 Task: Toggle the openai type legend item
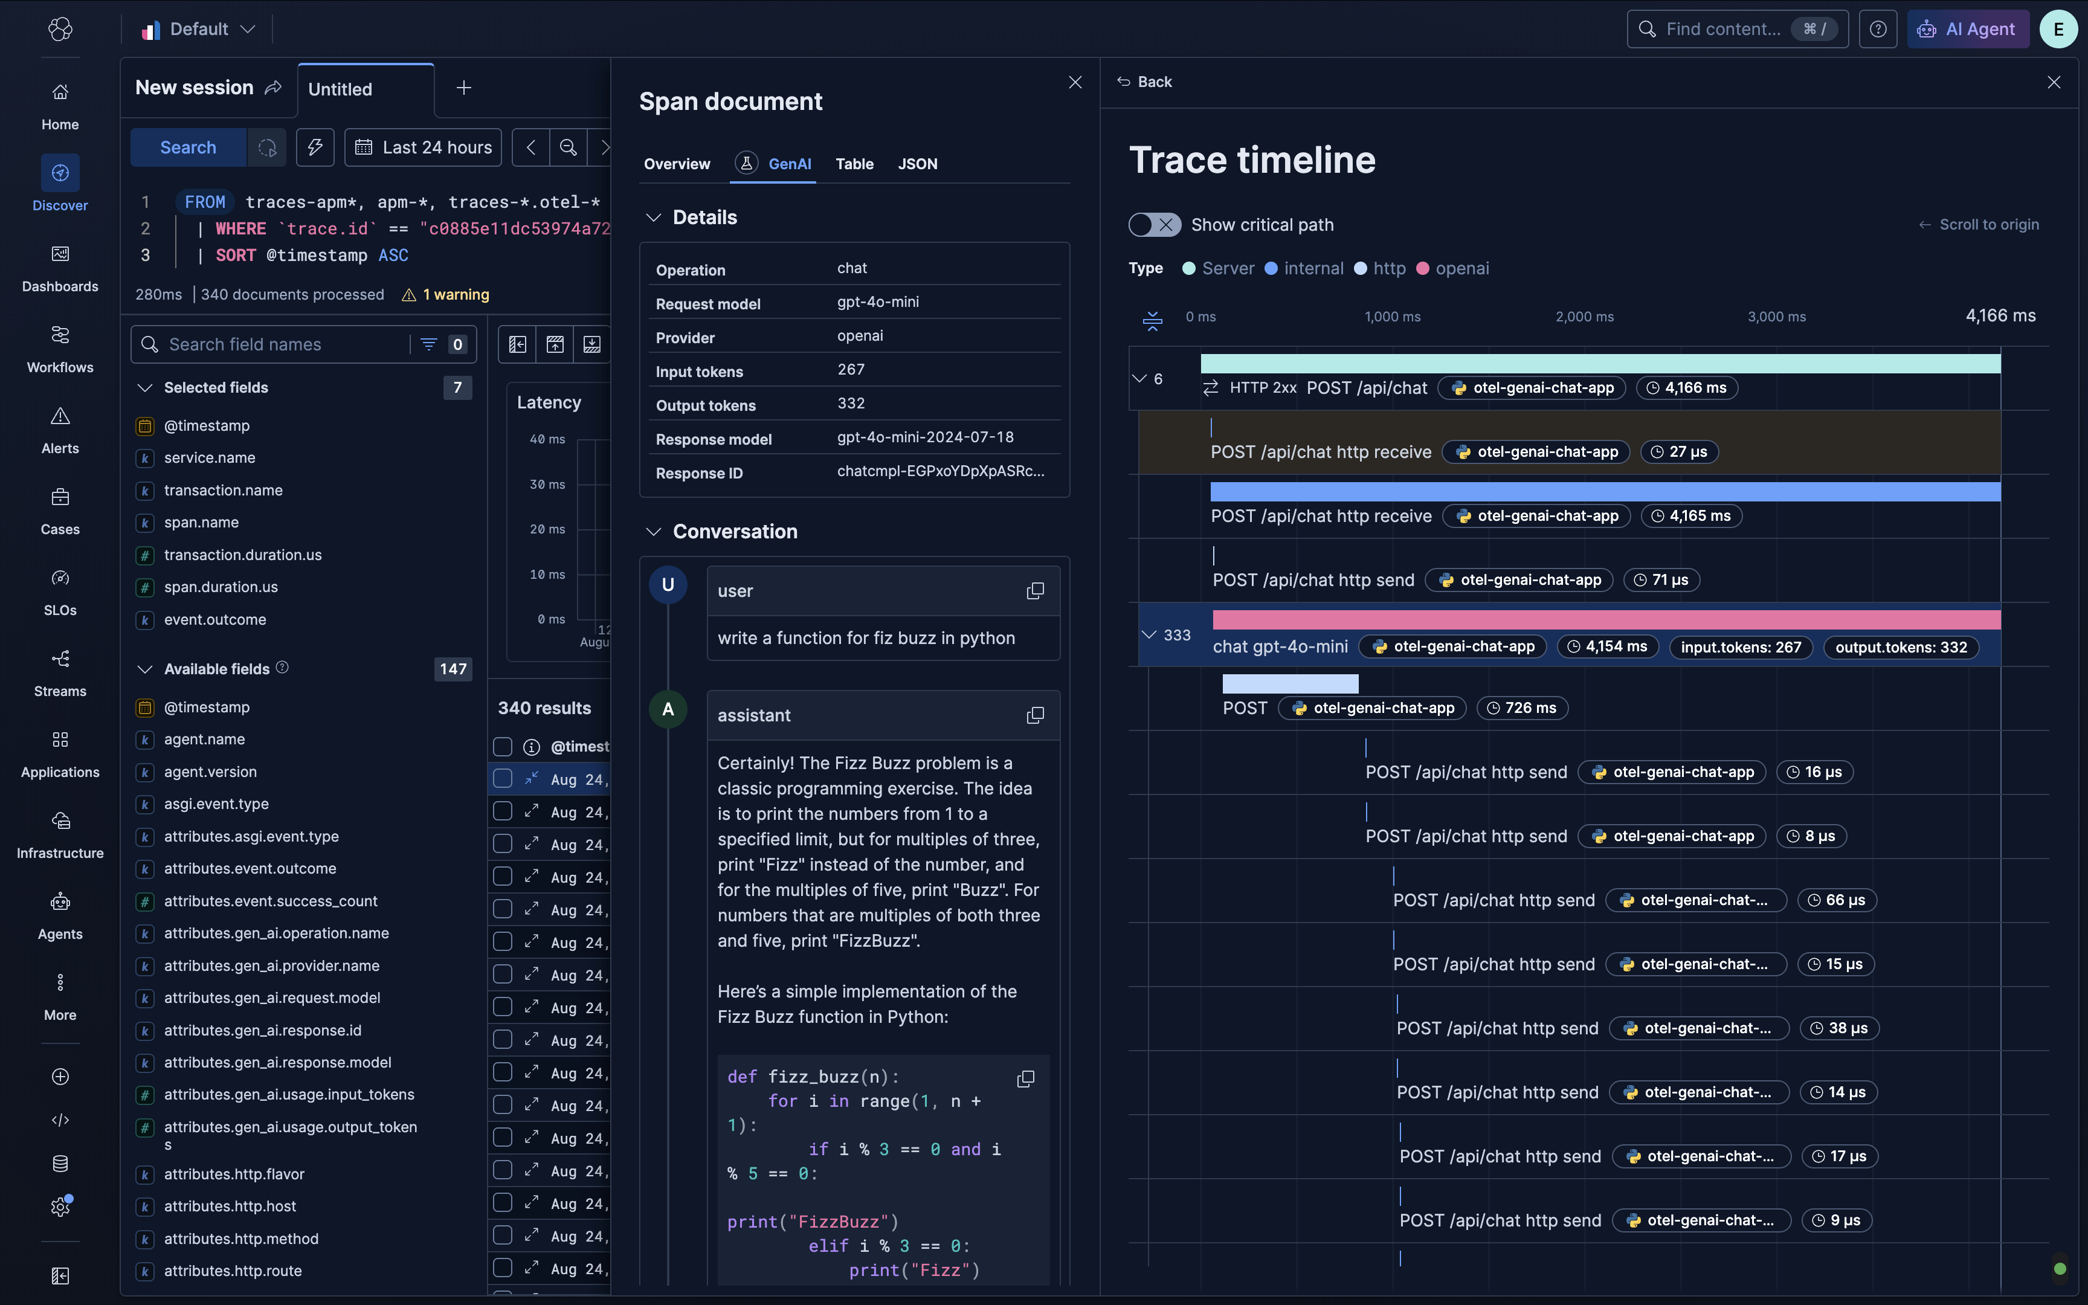[1453, 268]
